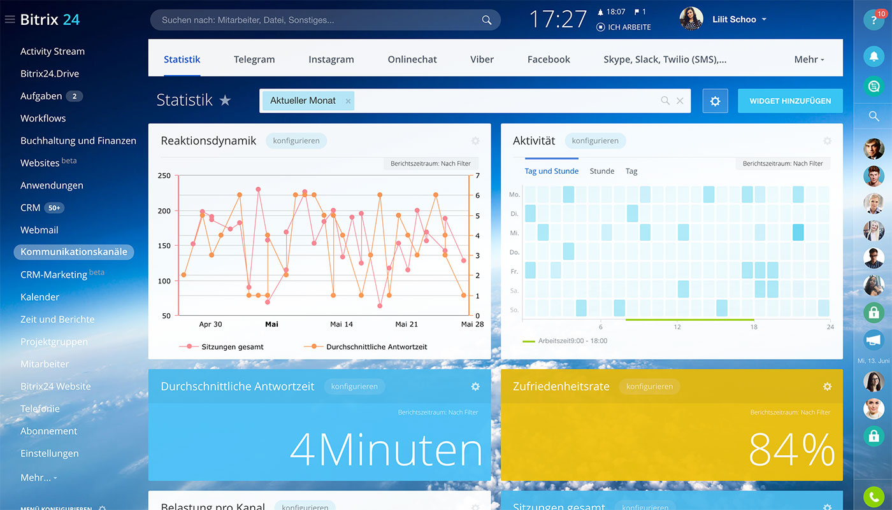892x510 pixels.
Task: Click the flag counter showing 1
Action: (x=640, y=11)
